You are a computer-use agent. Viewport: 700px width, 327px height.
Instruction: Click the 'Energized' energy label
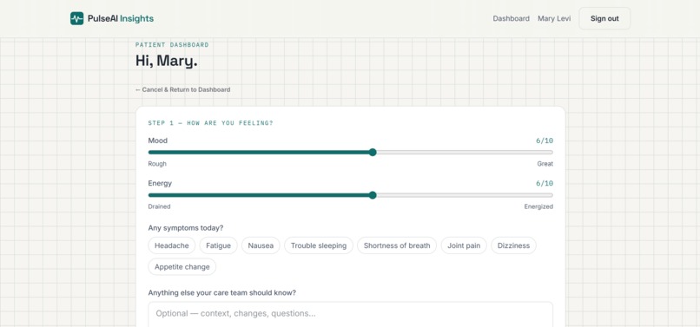coord(538,206)
